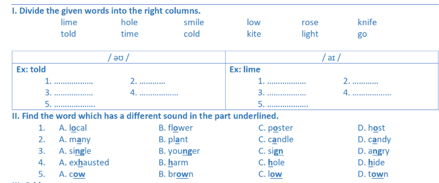The width and height of the screenshot is (439, 183).
Task: Click the word 'smile' in the word list
Action: click(194, 22)
